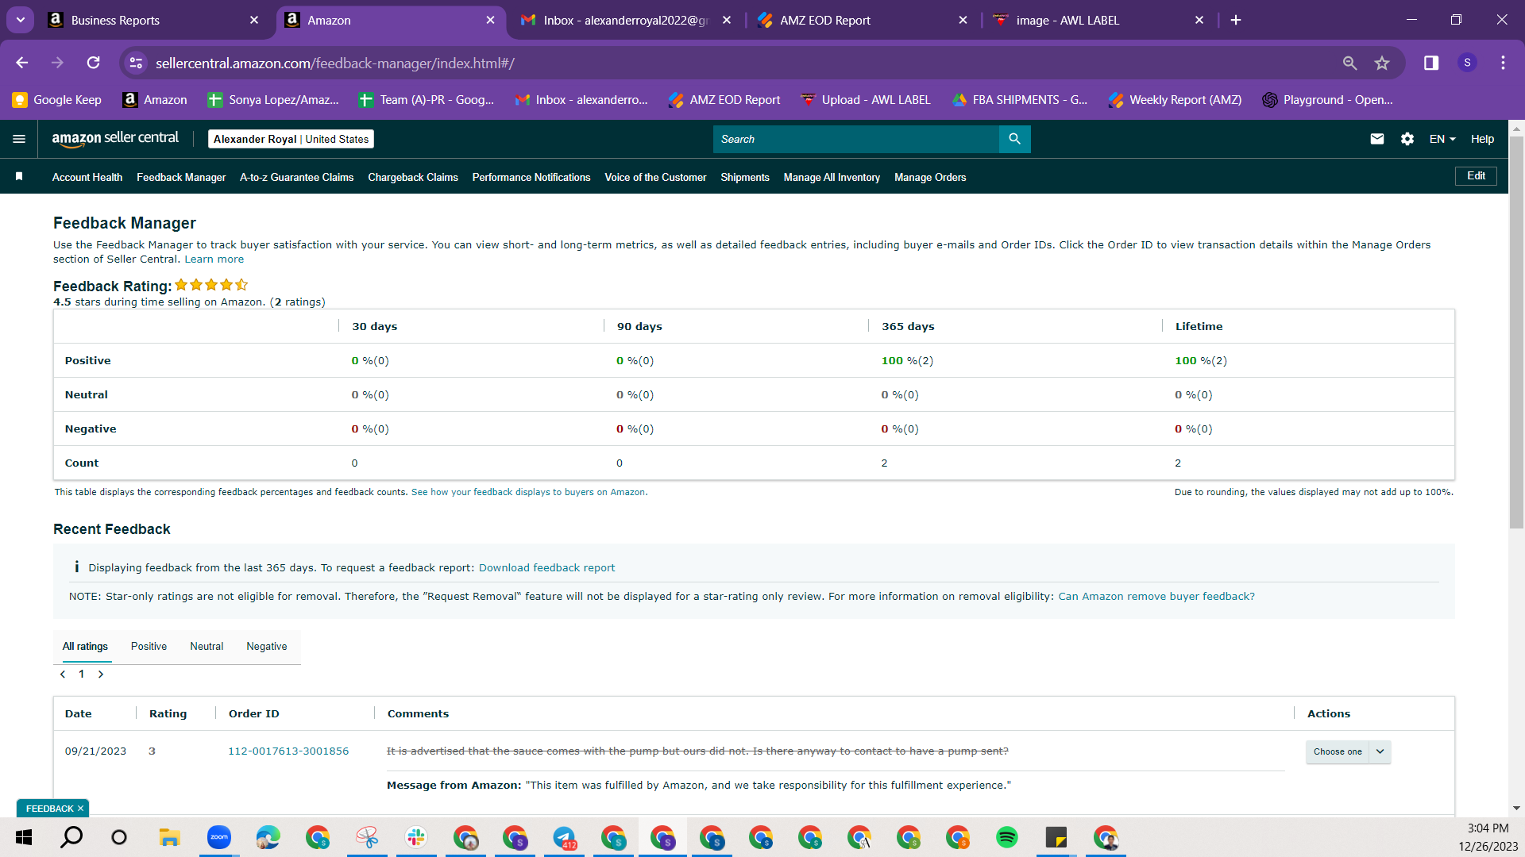Open the taskbar clock and date
This screenshot has height=857, width=1525.
[1488, 837]
